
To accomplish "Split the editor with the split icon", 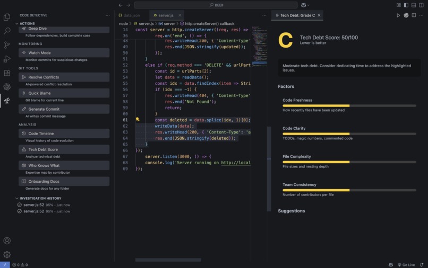I will pyautogui.click(x=414, y=15).
